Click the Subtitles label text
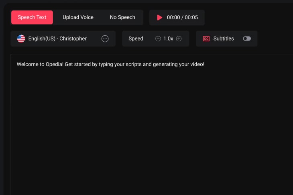293x195 pixels. point(224,39)
